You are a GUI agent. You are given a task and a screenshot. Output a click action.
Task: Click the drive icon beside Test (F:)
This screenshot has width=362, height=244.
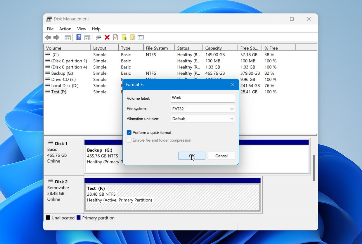(x=48, y=91)
